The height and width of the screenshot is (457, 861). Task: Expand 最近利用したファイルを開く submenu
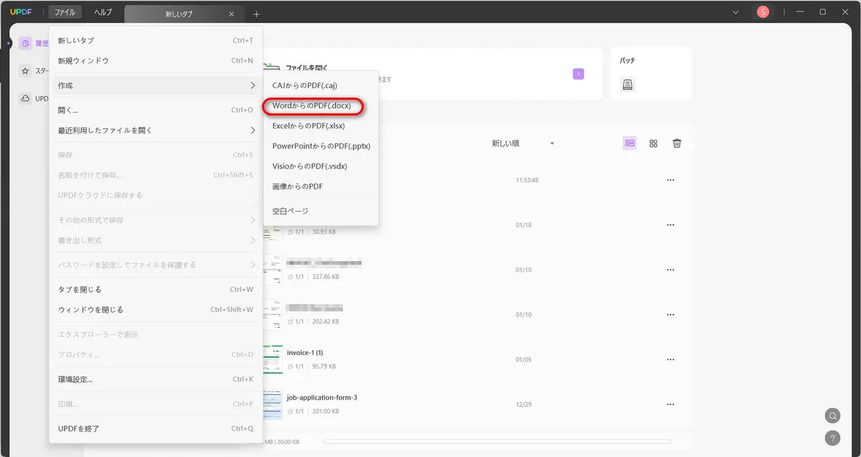[x=156, y=131]
